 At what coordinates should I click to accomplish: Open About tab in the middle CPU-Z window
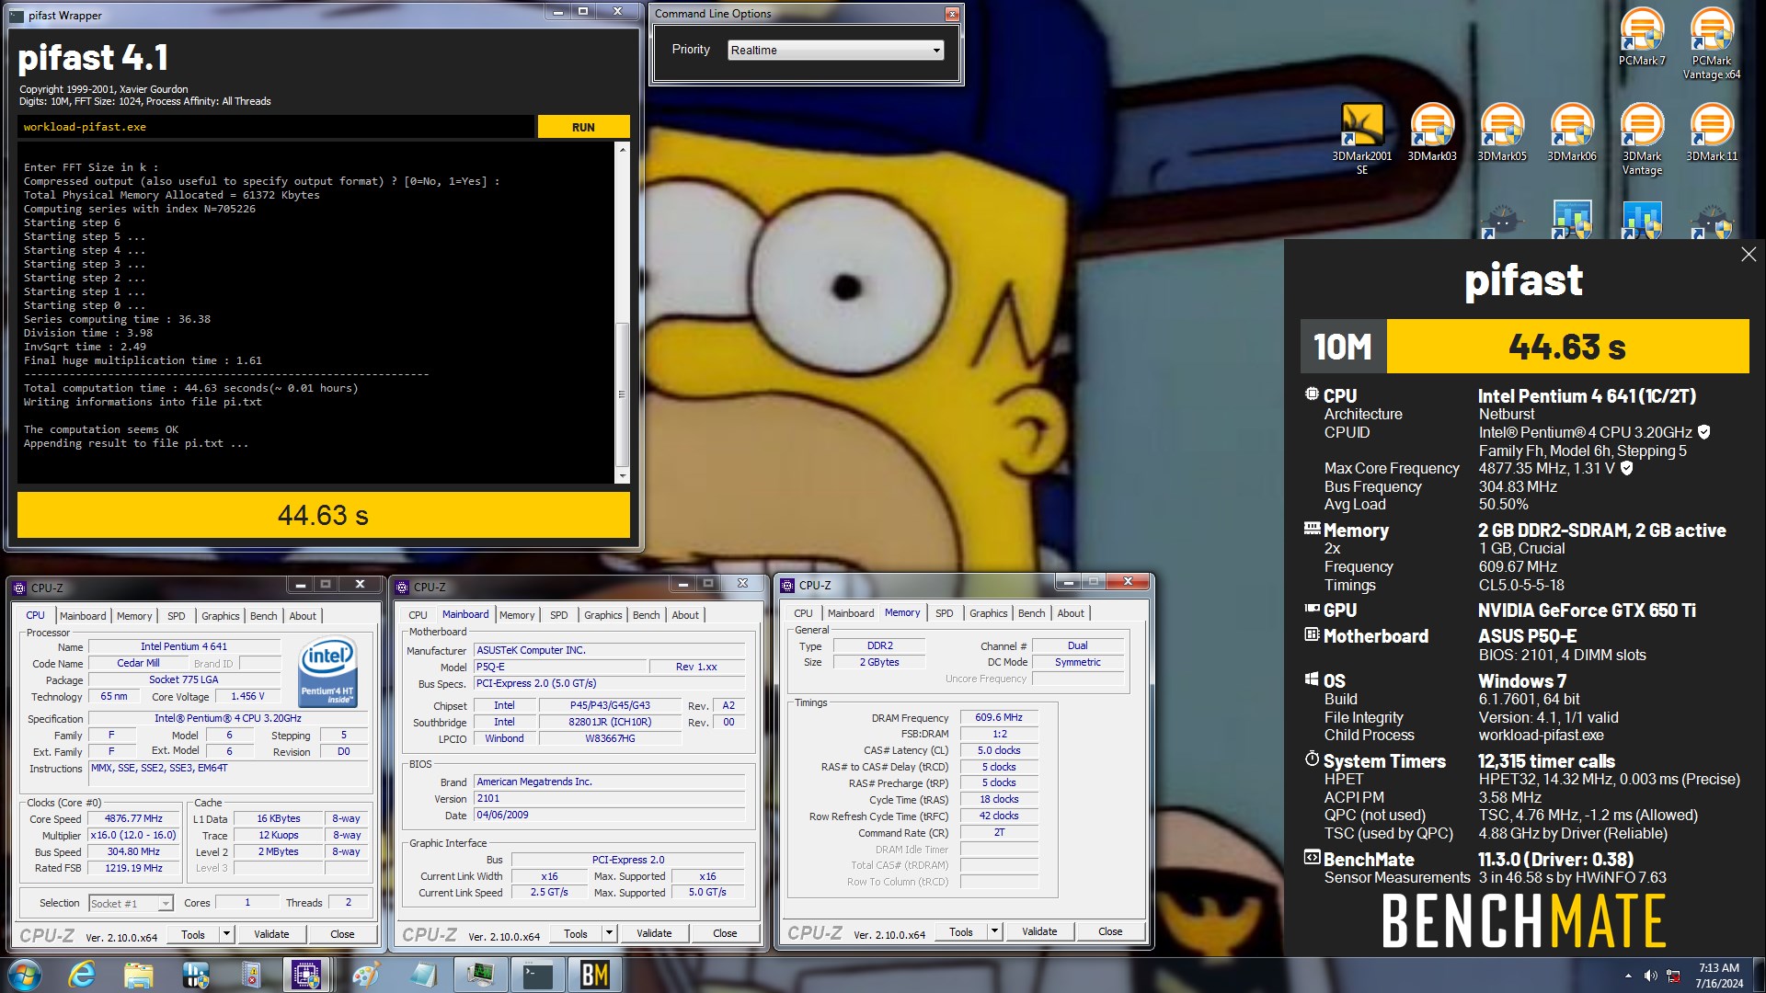pos(685,615)
